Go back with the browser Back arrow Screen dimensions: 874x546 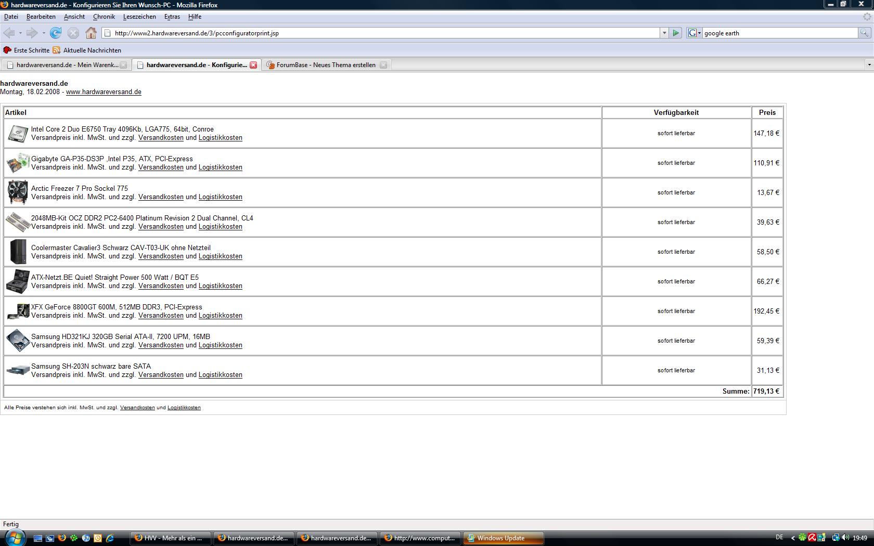pos(9,33)
